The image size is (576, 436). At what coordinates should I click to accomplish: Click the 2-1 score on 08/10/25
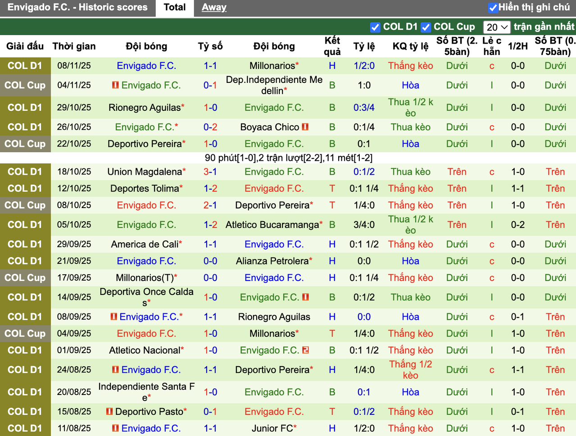(210, 205)
